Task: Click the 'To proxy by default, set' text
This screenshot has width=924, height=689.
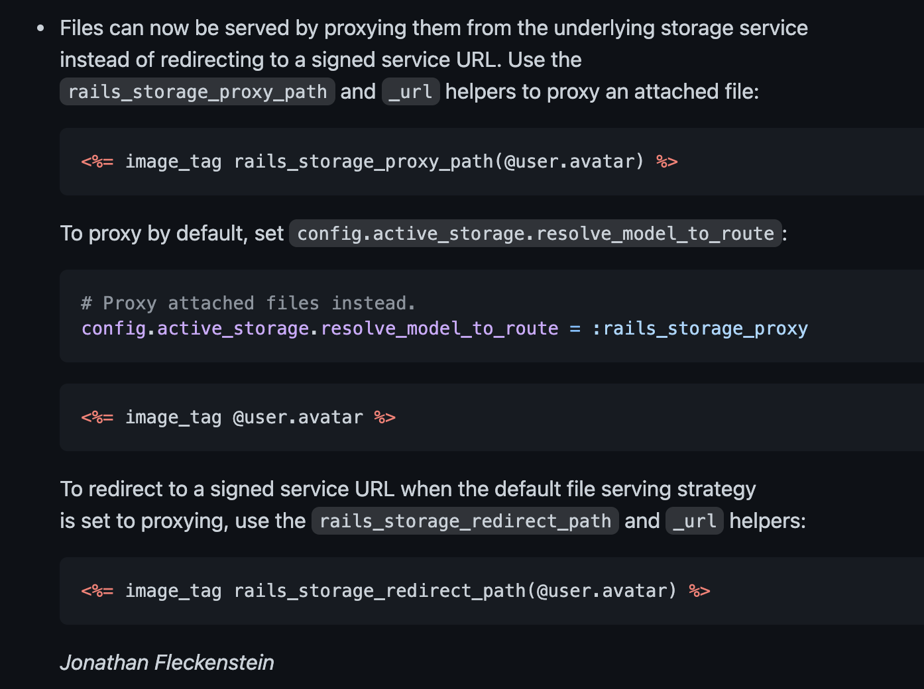Action: click(x=172, y=233)
